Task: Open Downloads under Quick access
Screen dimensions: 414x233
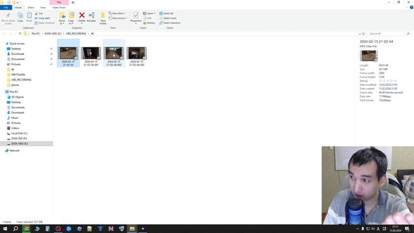Action: (17, 54)
